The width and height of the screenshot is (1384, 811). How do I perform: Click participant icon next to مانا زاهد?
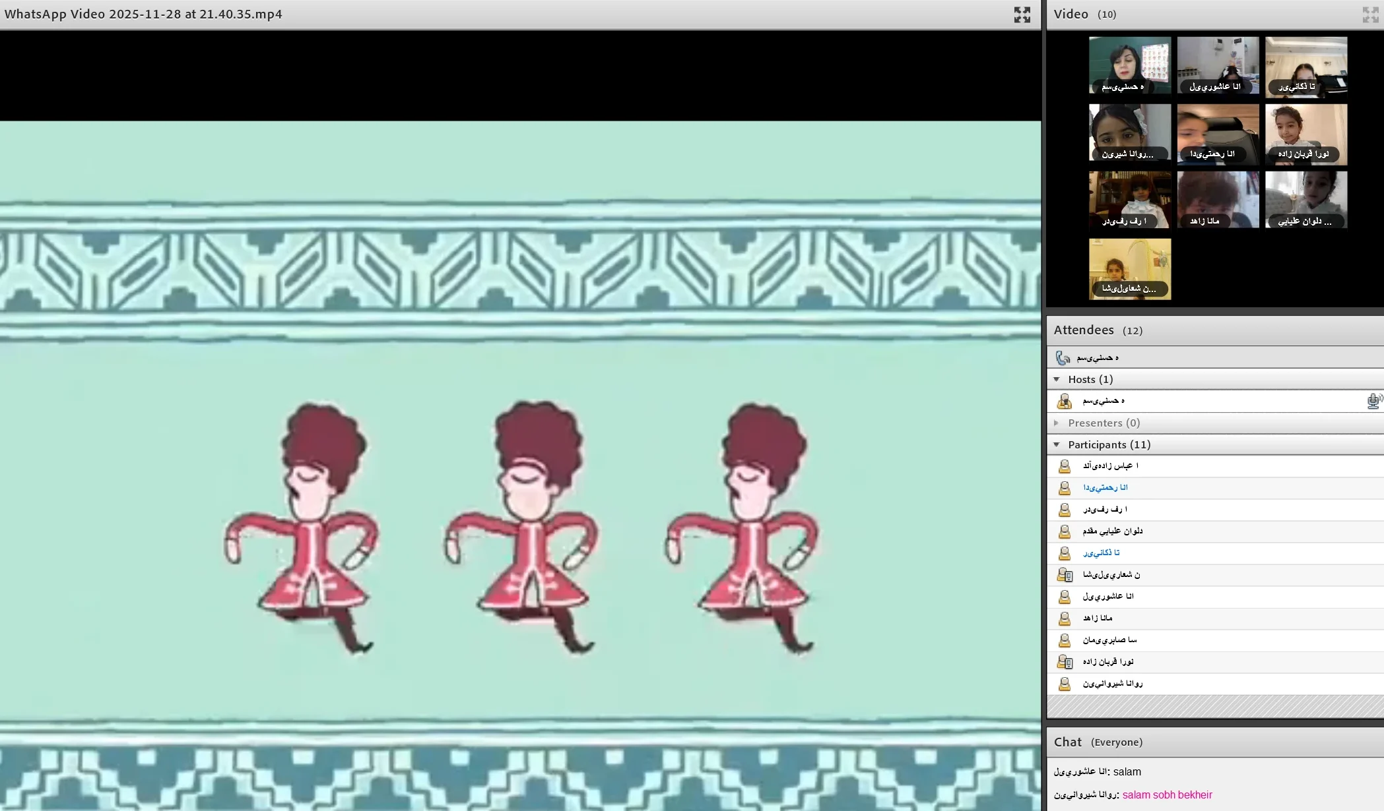point(1065,618)
